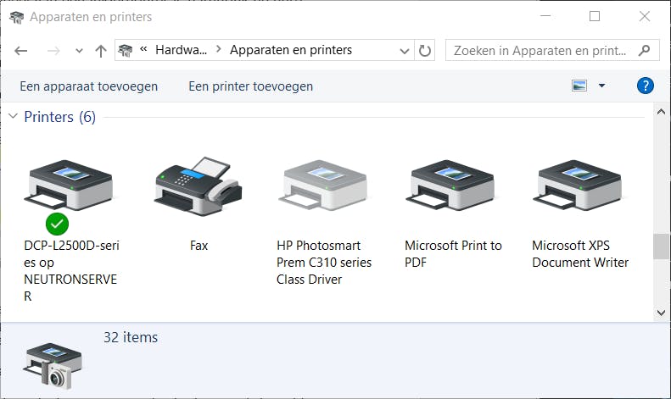Select the Microsoft Print to PDF icon
This screenshot has width=671, height=399.
point(450,185)
